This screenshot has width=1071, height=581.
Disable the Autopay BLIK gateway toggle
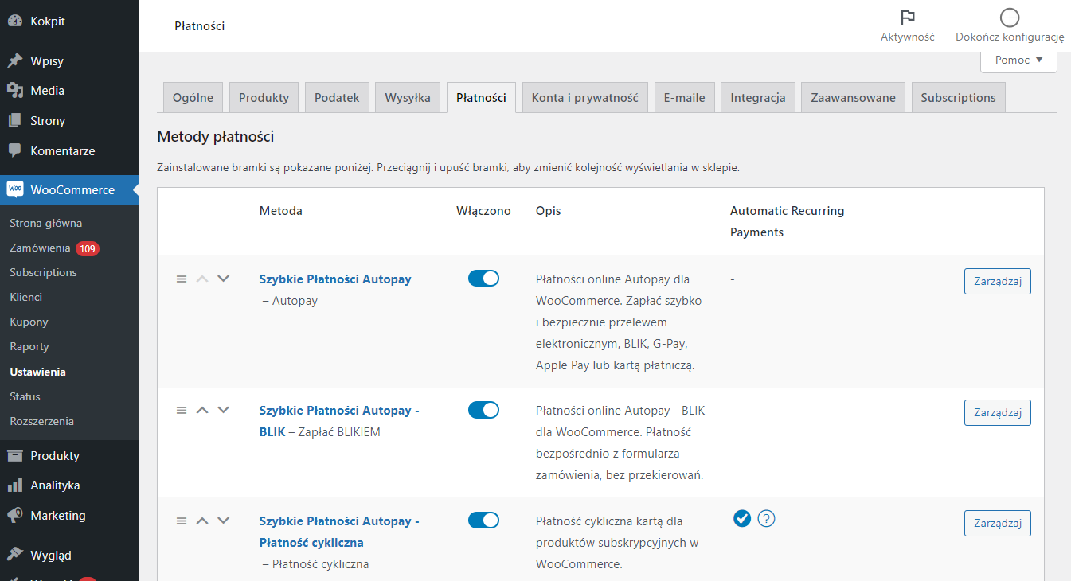483,410
